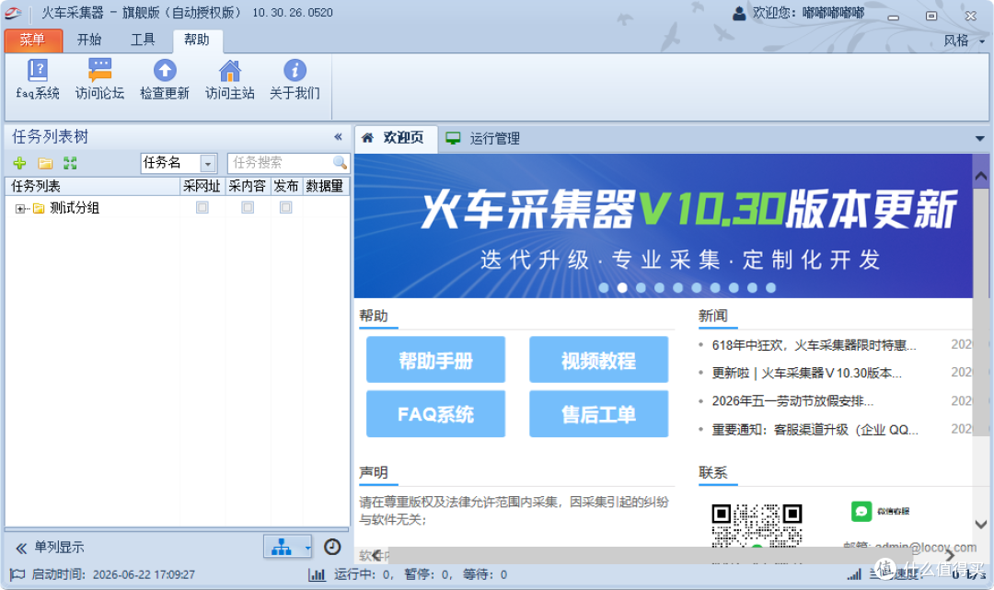Toggle 发布 checkbox for 测试分组
994x590 pixels.
(286, 207)
